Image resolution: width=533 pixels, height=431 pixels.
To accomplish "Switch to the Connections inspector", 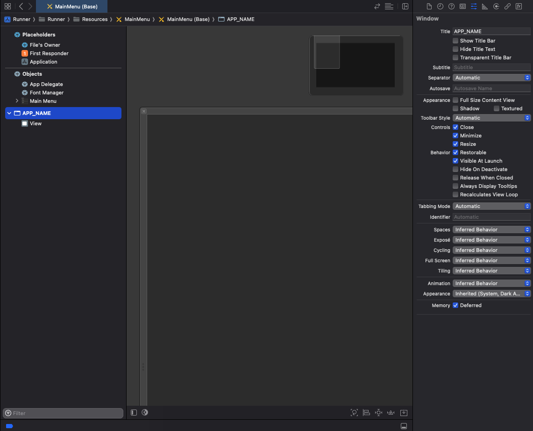I will click(496, 7).
